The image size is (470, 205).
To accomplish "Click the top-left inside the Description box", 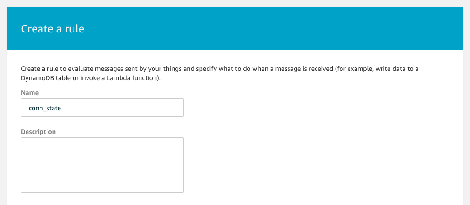I will coord(28,143).
